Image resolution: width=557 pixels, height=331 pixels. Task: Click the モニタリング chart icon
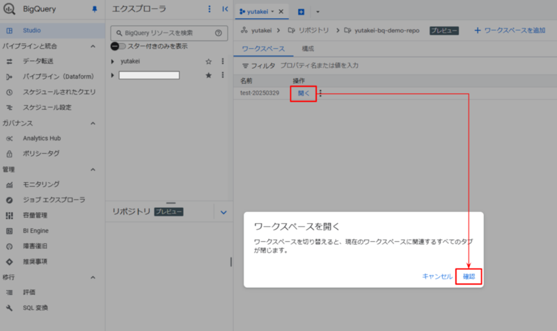tap(9, 184)
